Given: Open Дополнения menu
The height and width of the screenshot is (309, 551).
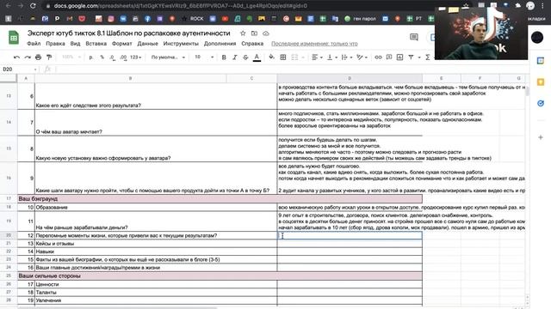Looking at the screenshot, I should pos(220,44).
